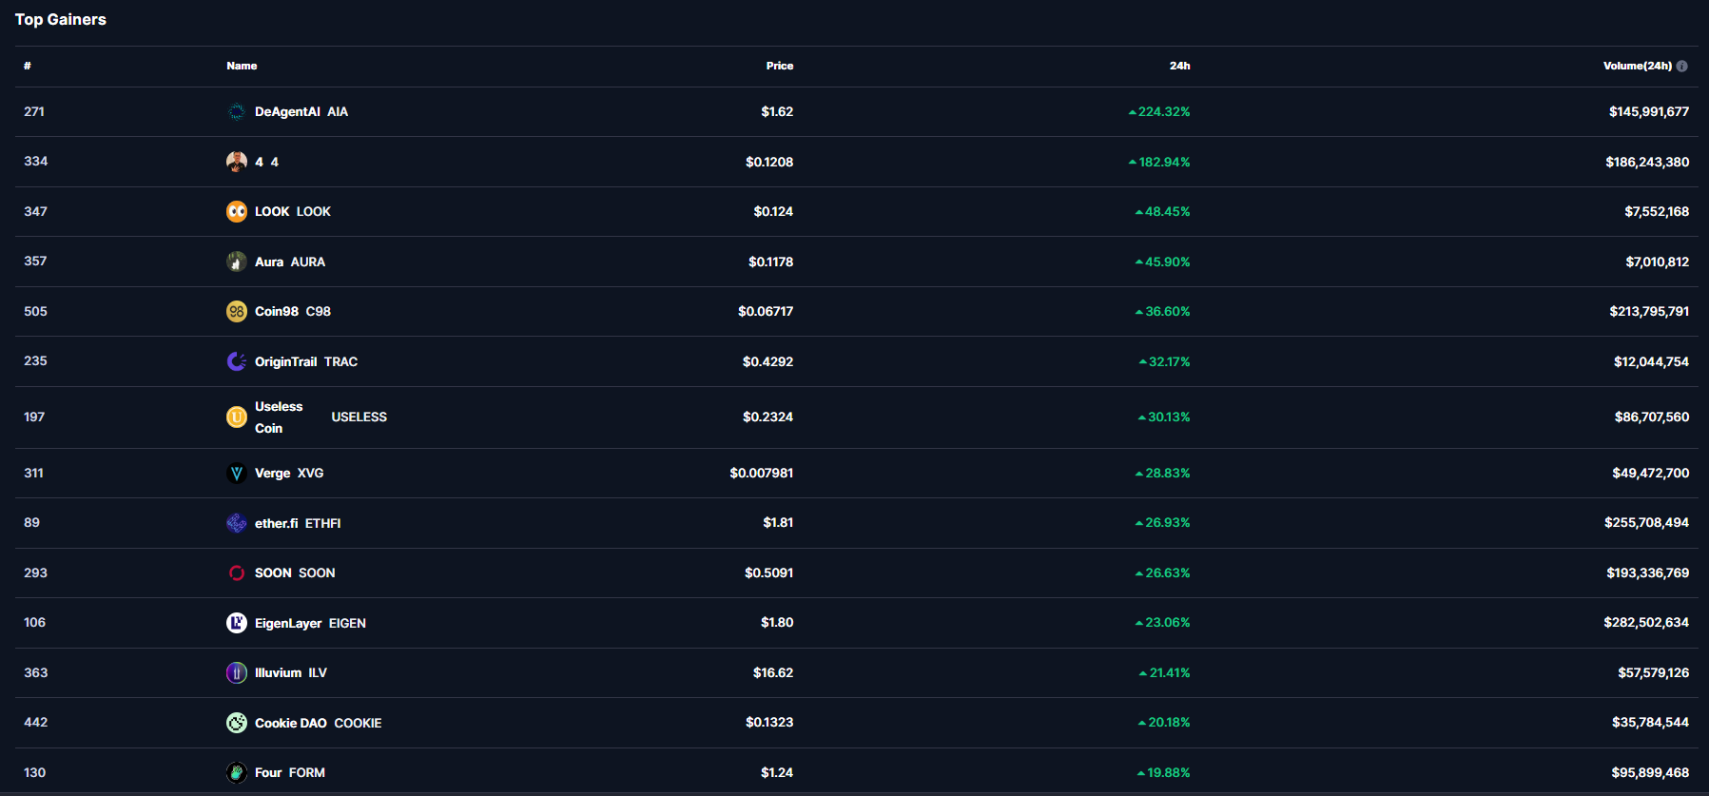Click the Illuvium logo icon

(236, 673)
